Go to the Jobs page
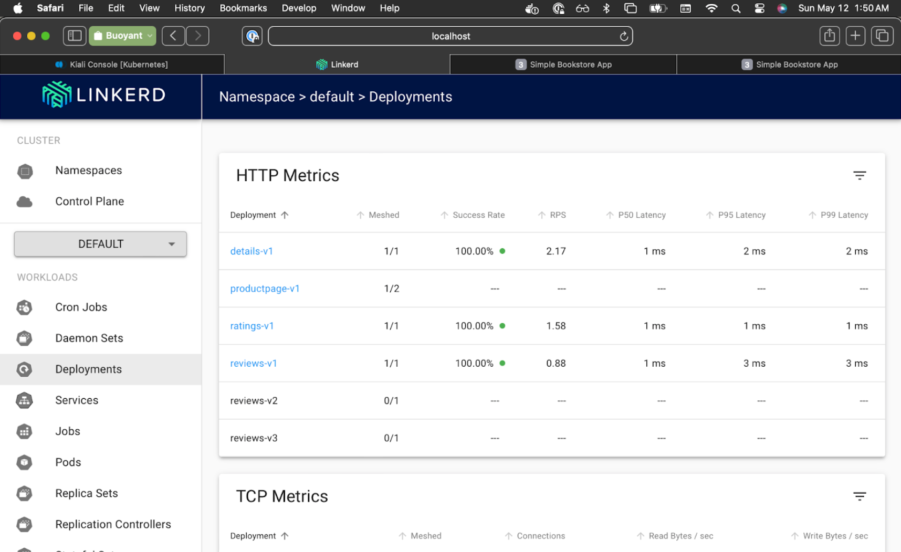 pos(68,431)
